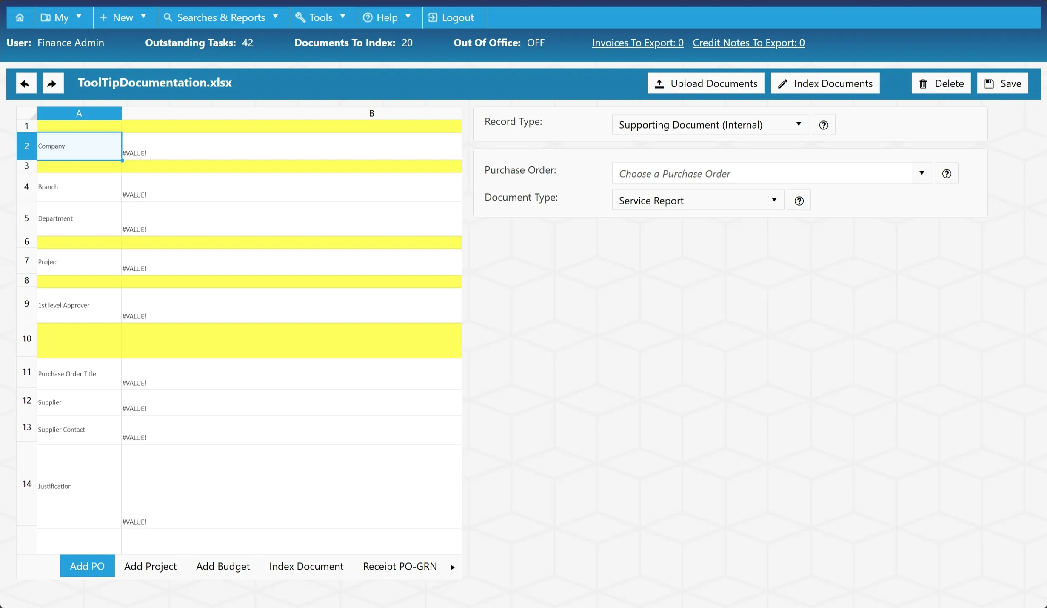Image resolution: width=1047 pixels, height=608 pixels.
Task: Select the Add PO sheet tab
Action: point(87,566)
